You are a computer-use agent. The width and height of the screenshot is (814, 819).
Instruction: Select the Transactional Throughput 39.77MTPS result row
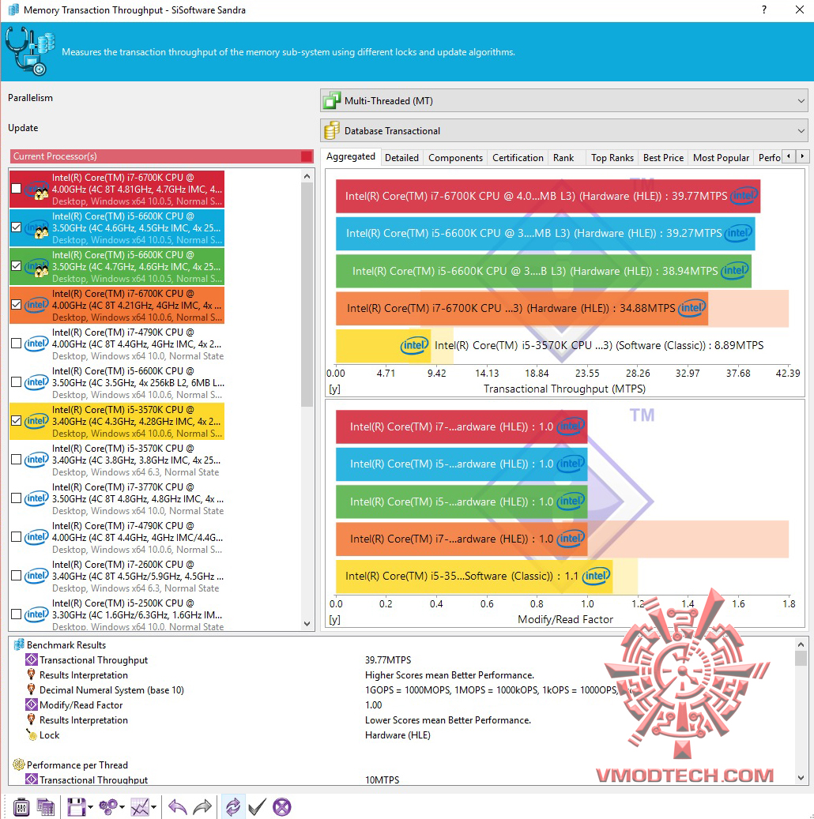coord(402,659)
